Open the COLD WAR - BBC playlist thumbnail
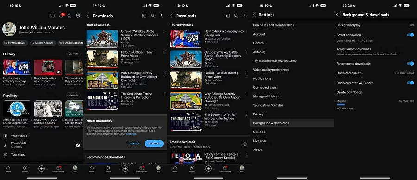The height and width of the screenshot is (180, 417). pos(48,108)
